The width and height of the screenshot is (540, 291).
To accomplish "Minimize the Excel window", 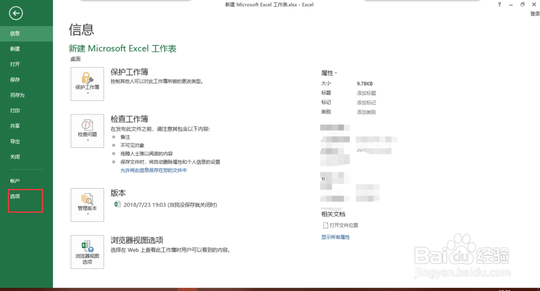I will click(x=511, y=4).
